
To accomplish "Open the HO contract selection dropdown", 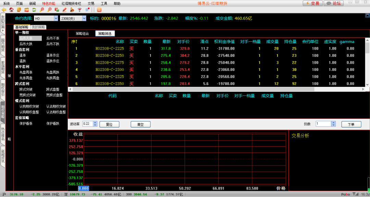I will (x=56, y=18).
